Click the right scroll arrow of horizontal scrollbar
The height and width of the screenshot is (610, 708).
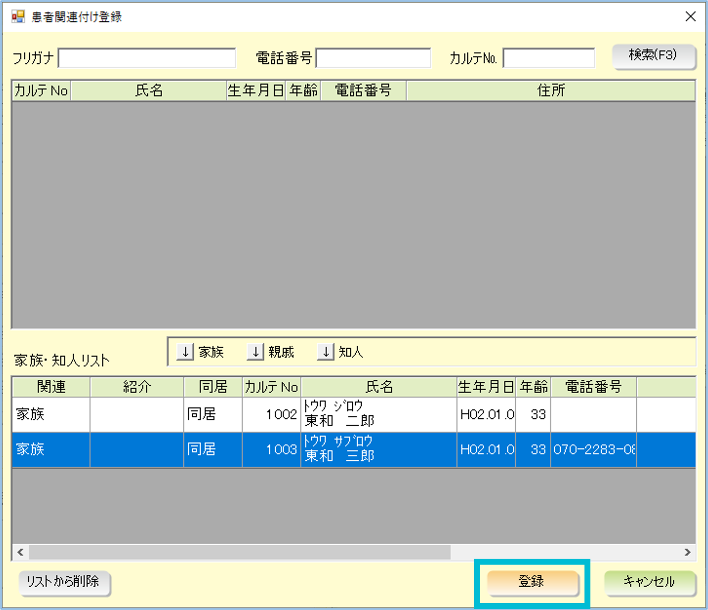tap(687, 552)
